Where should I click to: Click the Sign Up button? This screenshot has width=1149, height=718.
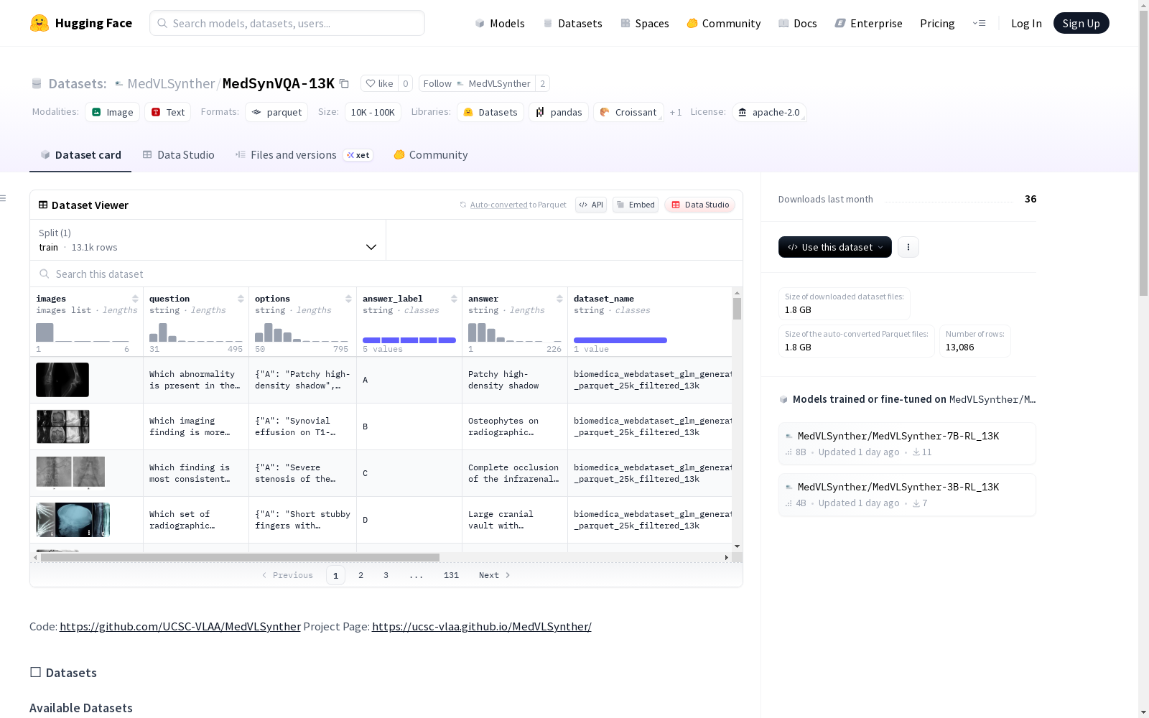point(1081,23)
